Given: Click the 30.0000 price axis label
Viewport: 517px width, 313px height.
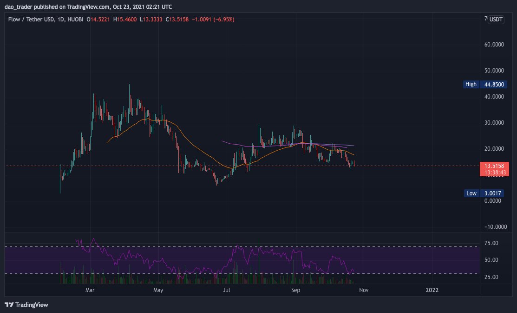Looking at the screenshot, I should [494, 122].
